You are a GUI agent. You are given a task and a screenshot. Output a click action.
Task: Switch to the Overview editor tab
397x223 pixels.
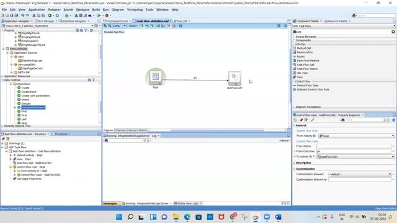click(x=120, y=131)
